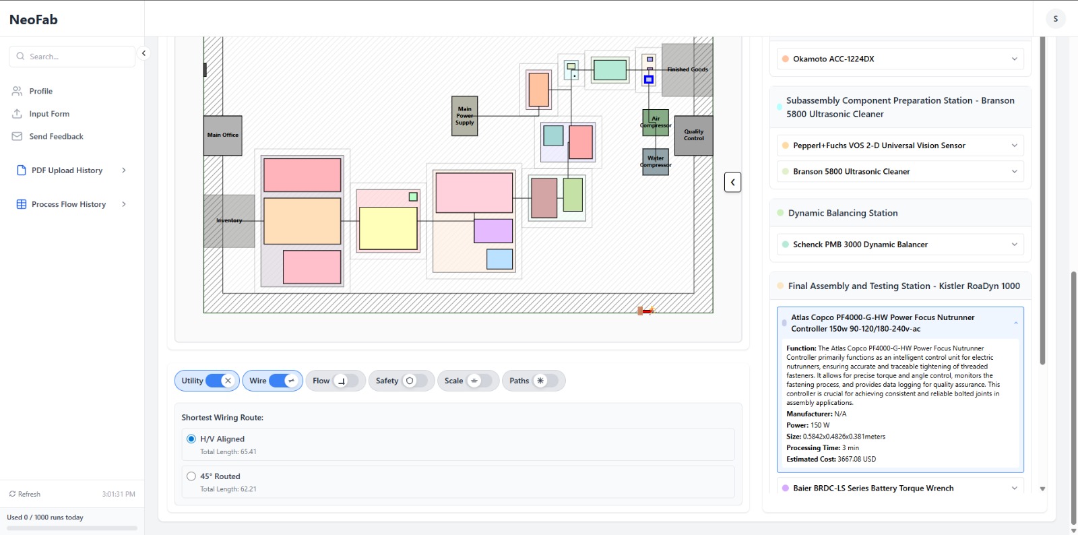Collapse the right panel with arrow button
This screenshot has height=535, width=1078.
(x=733, y=182)
